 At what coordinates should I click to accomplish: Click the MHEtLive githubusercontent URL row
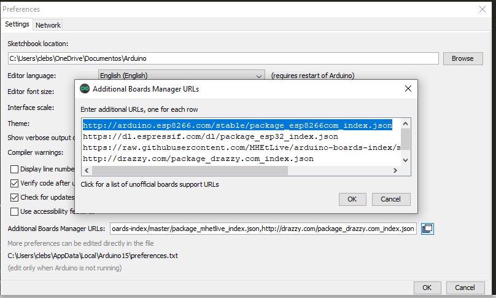(x=242, y=147)
